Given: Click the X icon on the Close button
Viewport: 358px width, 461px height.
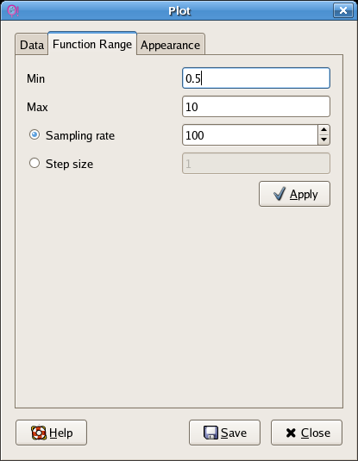Looking at the screenshot, I should pos(291,433).
